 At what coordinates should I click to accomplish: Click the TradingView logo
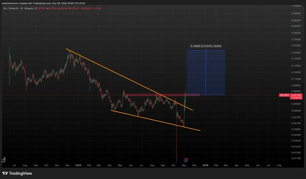(x=17, y=173)
